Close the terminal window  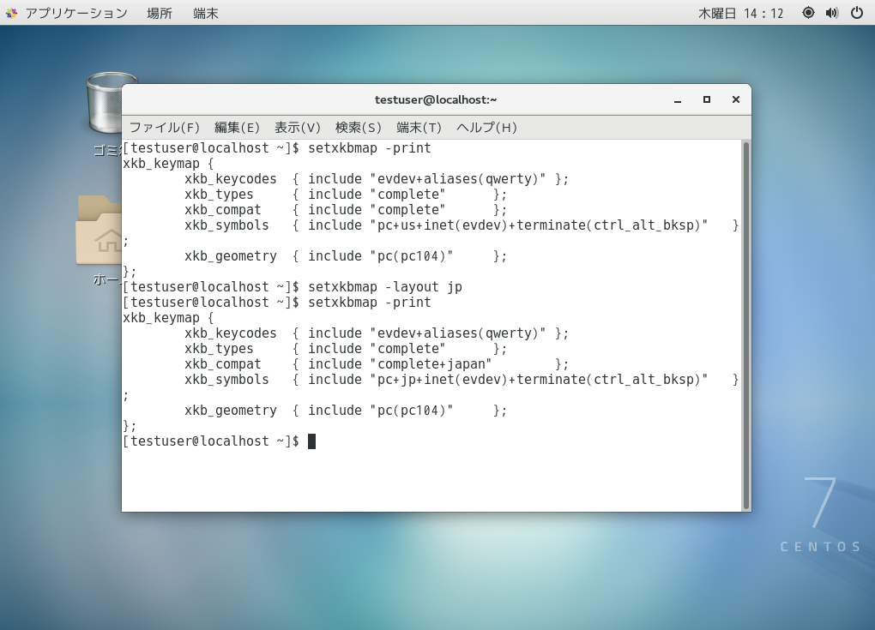tap(735, 99)
